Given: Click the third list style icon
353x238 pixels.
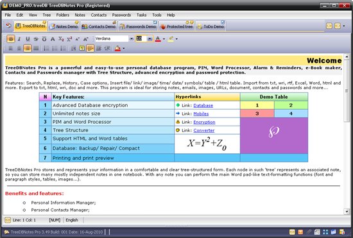Looking at the screenshot, I should coord(64,48).
